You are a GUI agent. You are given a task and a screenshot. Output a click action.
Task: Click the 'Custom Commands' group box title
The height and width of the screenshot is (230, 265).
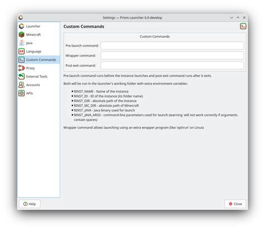pyautogui.click(x=155, y=36)
